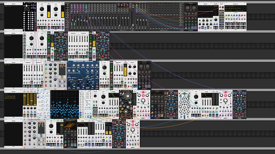The height and width of the screenshot is (154, 275).
Task: Click the SPLIT module title
Action: (222, 4)
